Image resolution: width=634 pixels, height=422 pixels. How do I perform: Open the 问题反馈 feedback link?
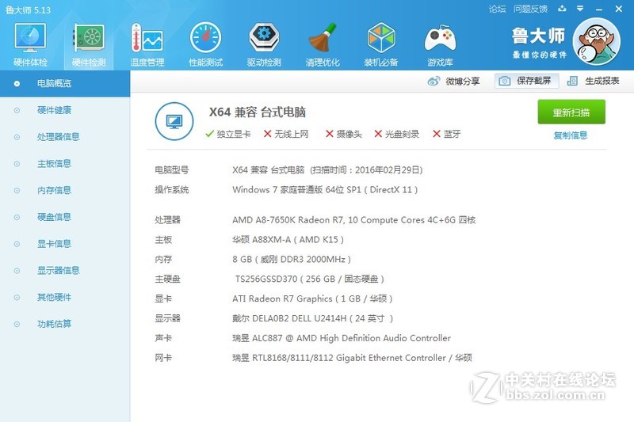(x=530, y=9)
